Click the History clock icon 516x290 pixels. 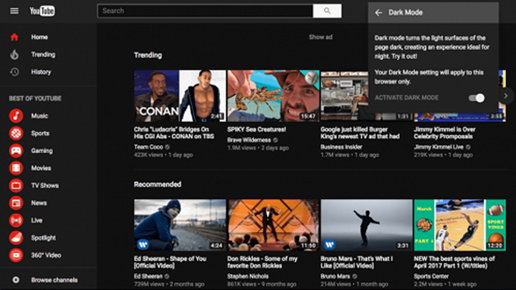click(14, 72)
